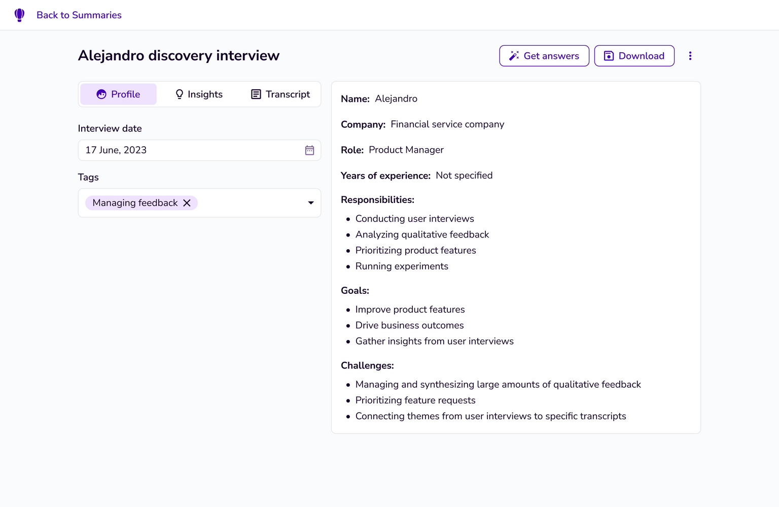Viewport: 779px width, 507px height.
Task: Click the face icon on Profile
Action: coord(101,94)
